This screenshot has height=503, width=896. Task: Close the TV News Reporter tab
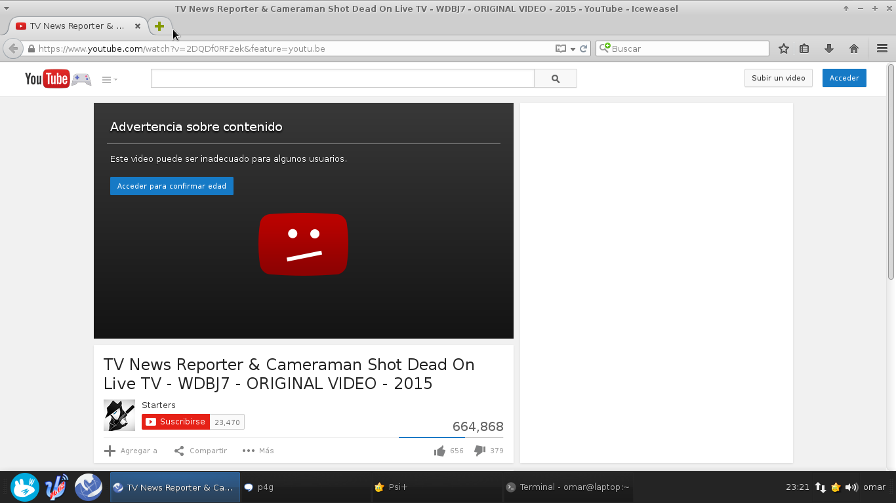[137, 26]
